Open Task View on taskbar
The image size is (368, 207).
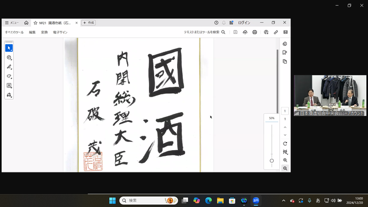(185, 201)
